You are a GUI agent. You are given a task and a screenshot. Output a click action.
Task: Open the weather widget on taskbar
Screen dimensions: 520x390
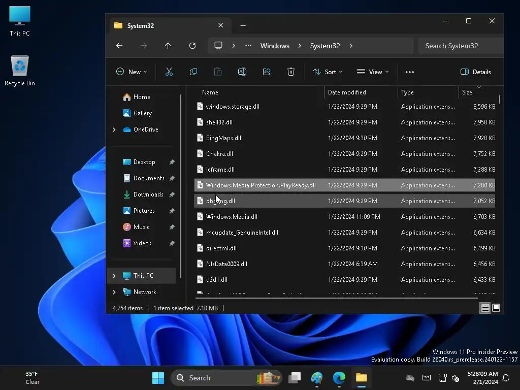click(x=32, y=378)
